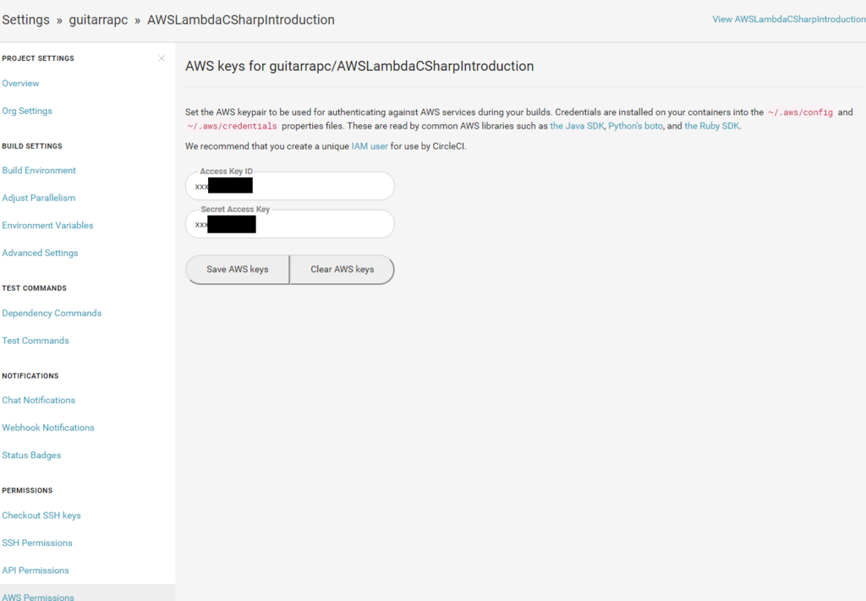Image resolution: width=866 pixels, height=601 pixels.
Task: Open the Python's boto link
Action: (x=635, y=126)
